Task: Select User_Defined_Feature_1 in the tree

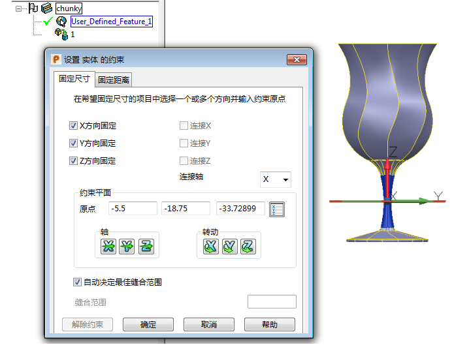Action: click(112, 22)
